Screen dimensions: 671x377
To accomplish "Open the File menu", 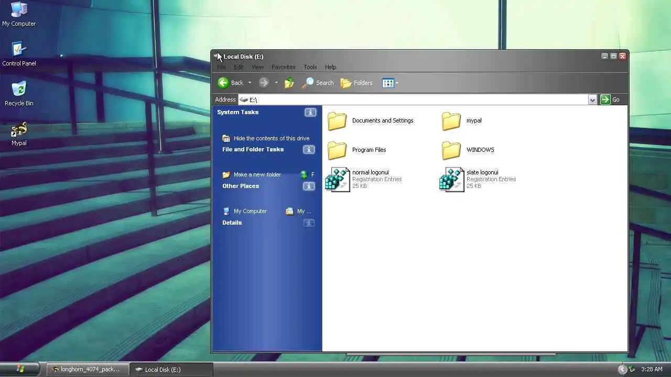I will [222, 67].
